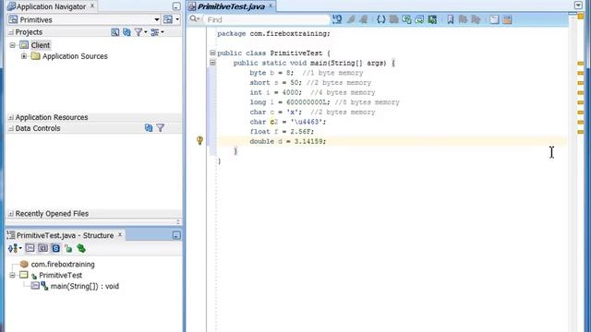The image size is (591, 332).
Task: Close the PrimitiveTest.java editor tab
Action: (x=271, y=6)
